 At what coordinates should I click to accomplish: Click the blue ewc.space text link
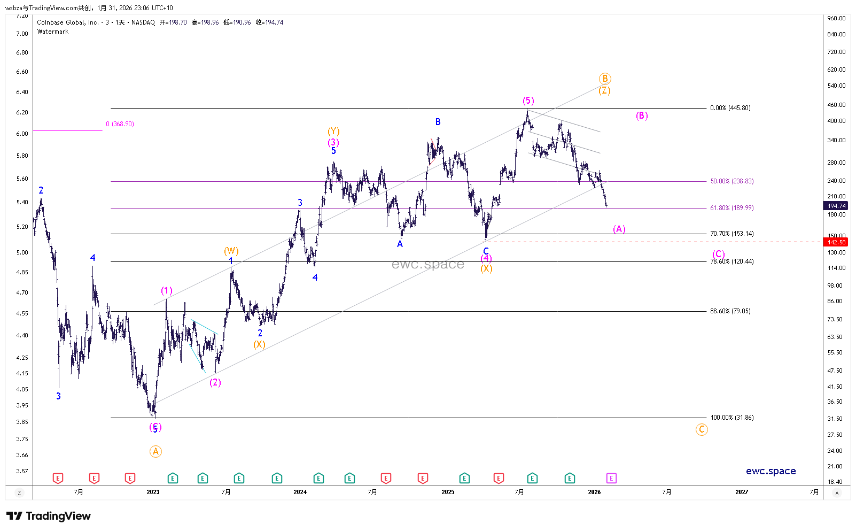[x=771, y=471]
